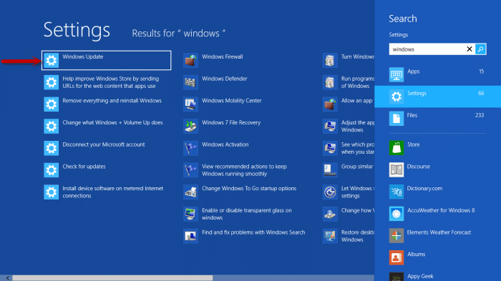The height and width of the screenshot is (281, 501).
Task: Click the Check for updates text
Action: point(84,167)
